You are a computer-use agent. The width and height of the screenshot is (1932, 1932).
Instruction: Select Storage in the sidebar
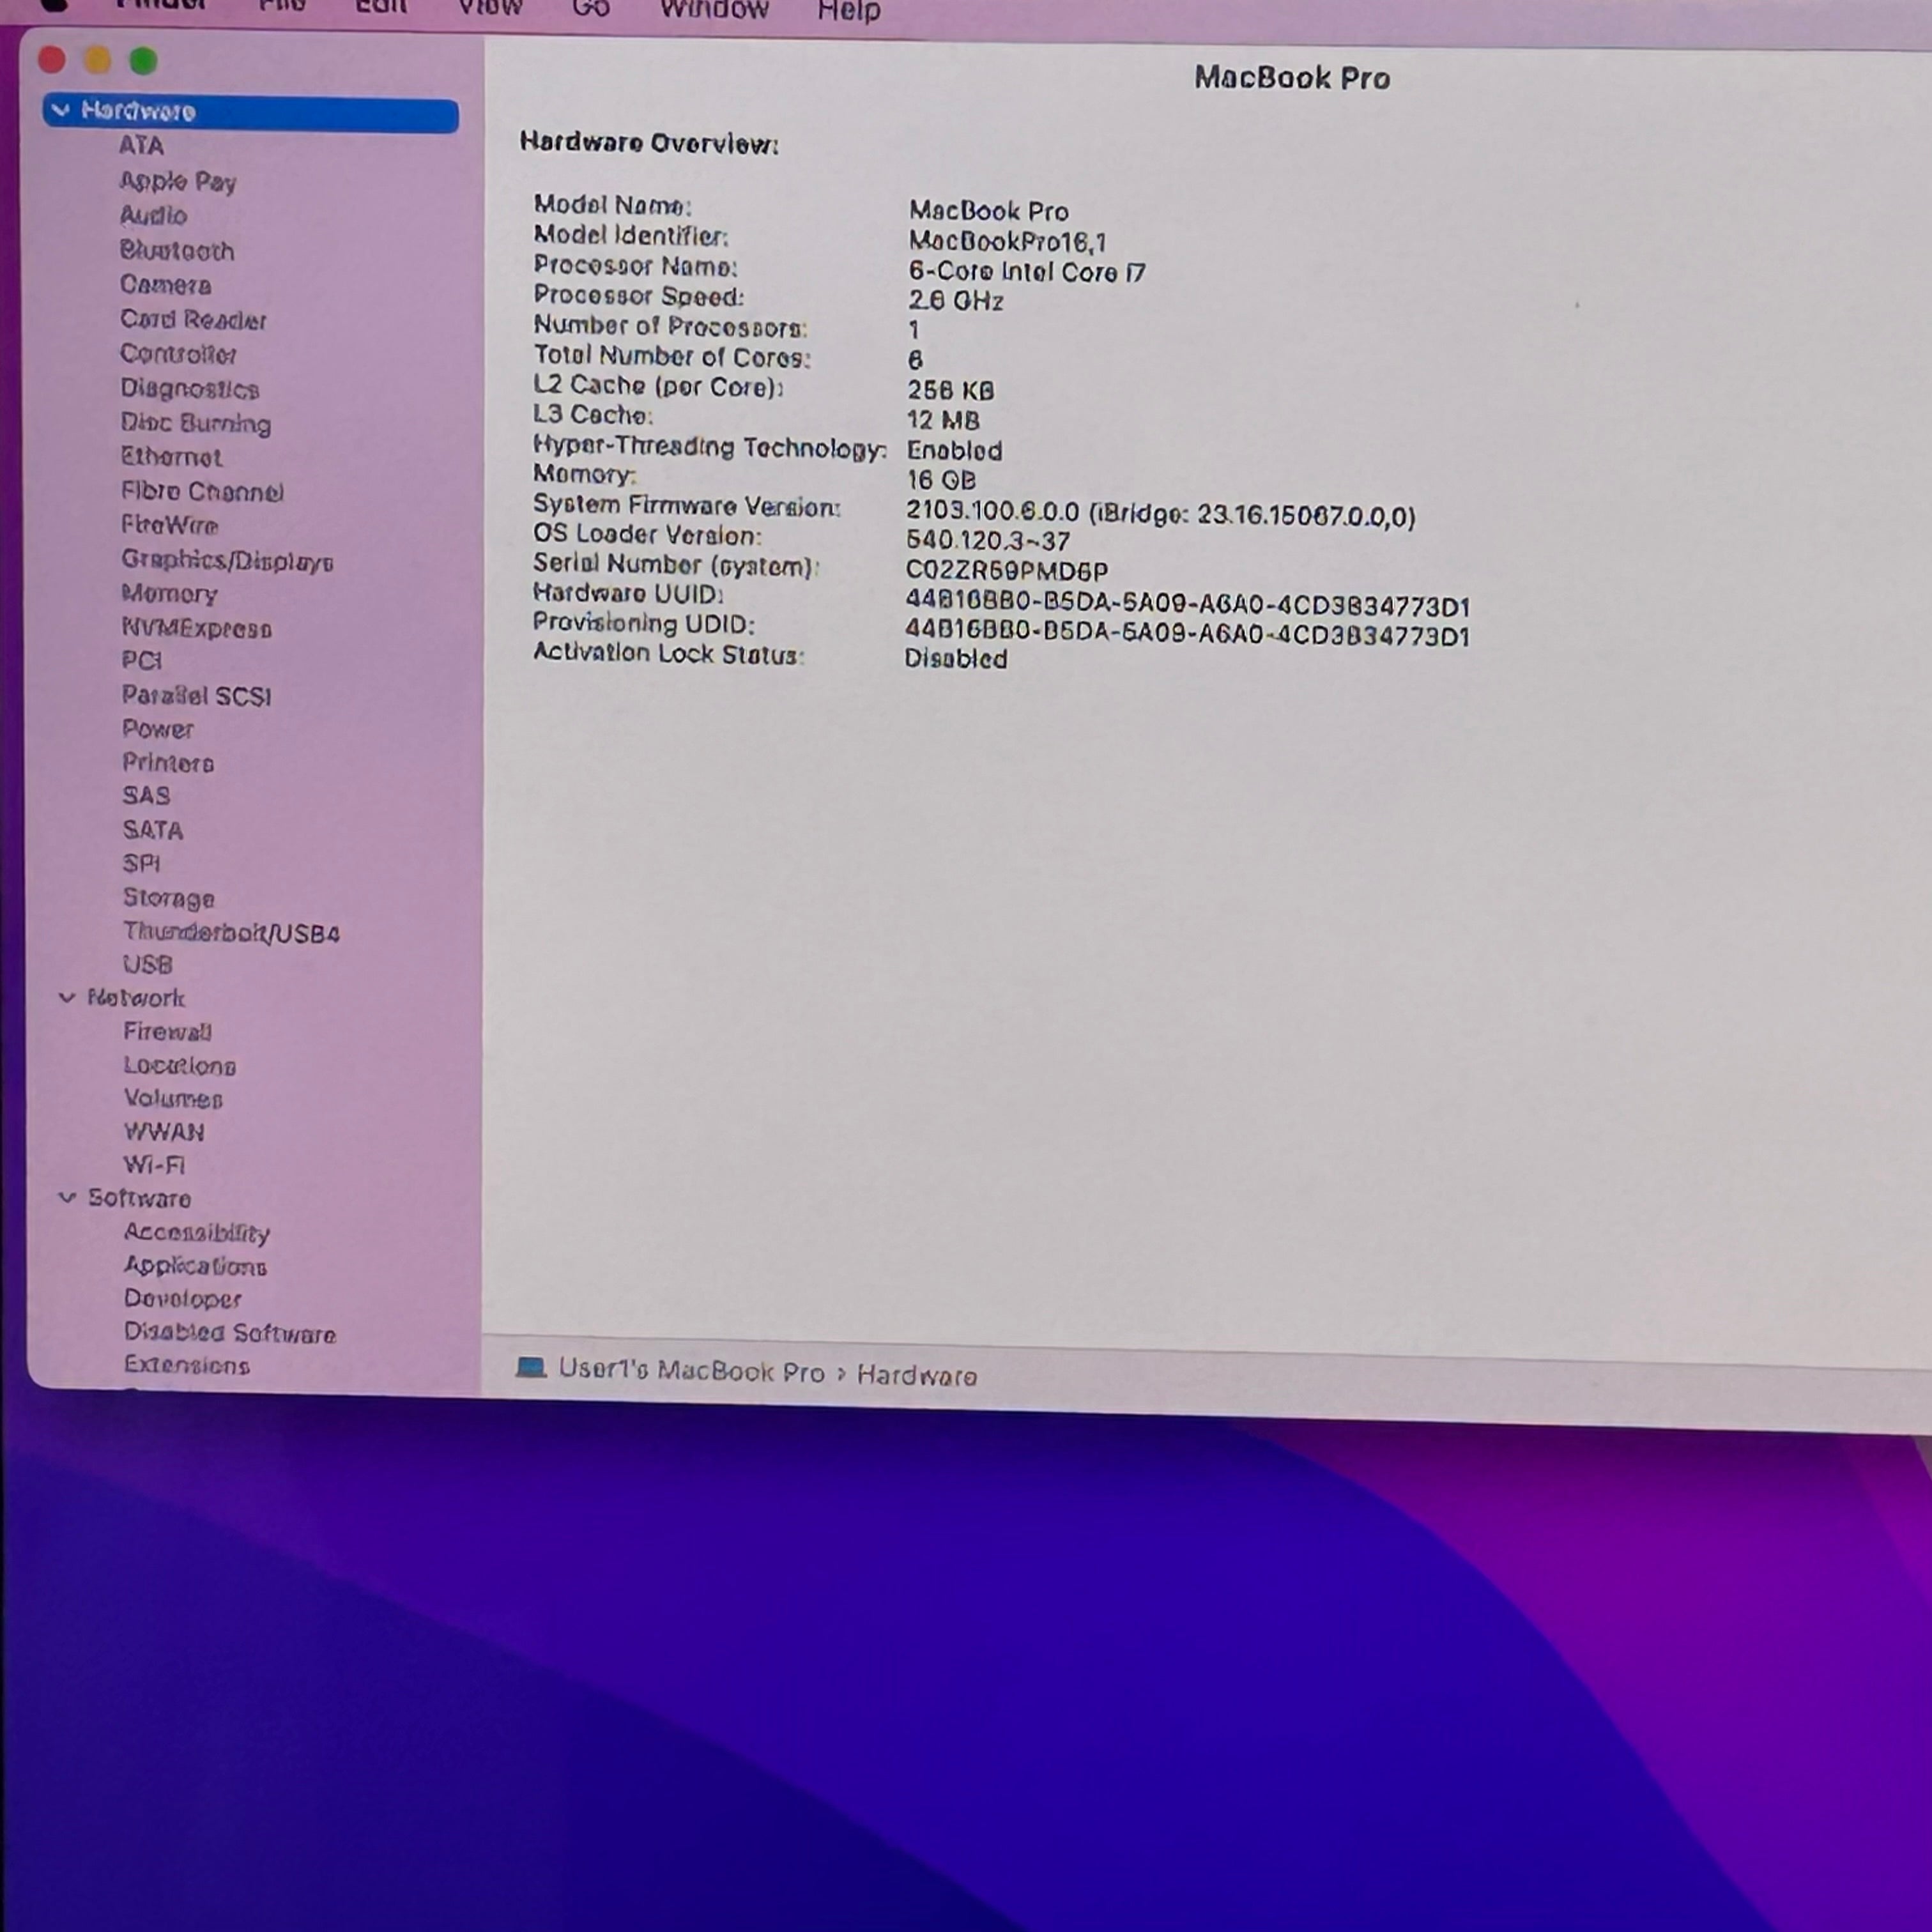pos(169,898)
